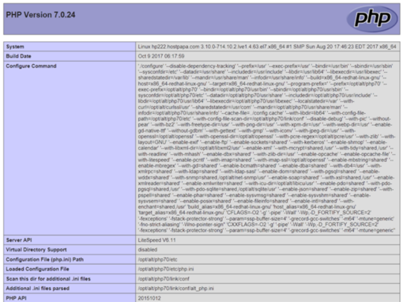Select the Scan this dir for additional .ini files label
The width and height of the screenshot is (403, 302).
[48, 279]
